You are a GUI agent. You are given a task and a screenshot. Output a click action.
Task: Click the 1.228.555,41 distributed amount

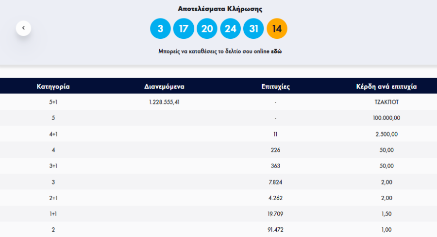pyautogui.click(x=164, y=102)
